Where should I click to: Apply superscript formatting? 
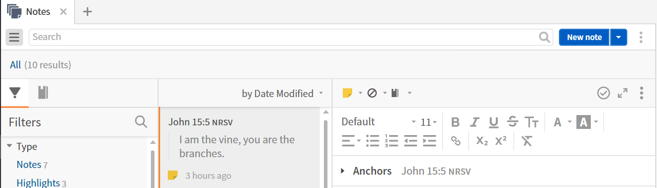[x=501, y=141]
